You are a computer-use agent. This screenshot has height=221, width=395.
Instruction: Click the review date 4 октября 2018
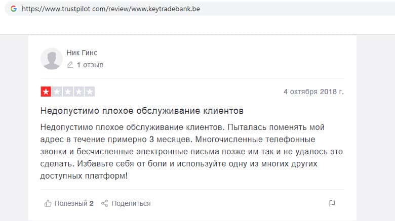pos(313,92)
